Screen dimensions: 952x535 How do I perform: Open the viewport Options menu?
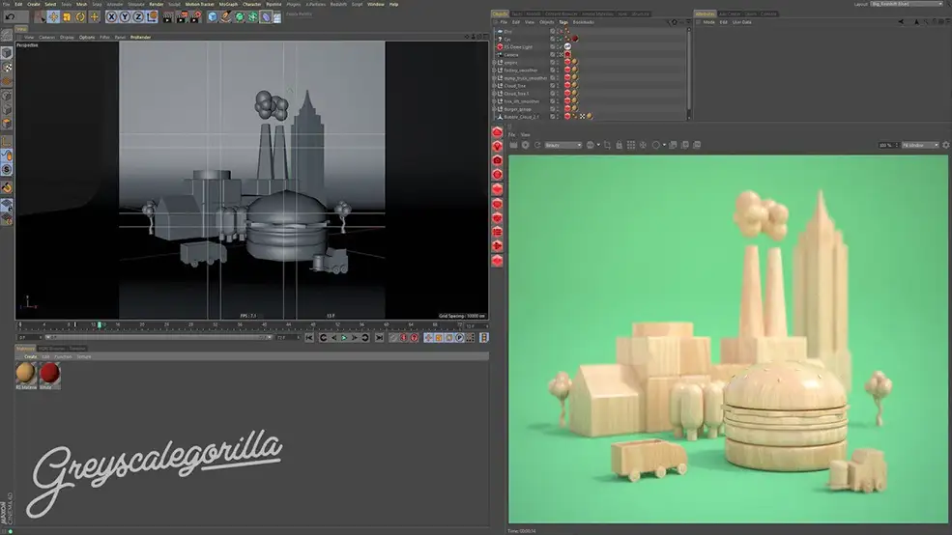(x=87, y=37)
